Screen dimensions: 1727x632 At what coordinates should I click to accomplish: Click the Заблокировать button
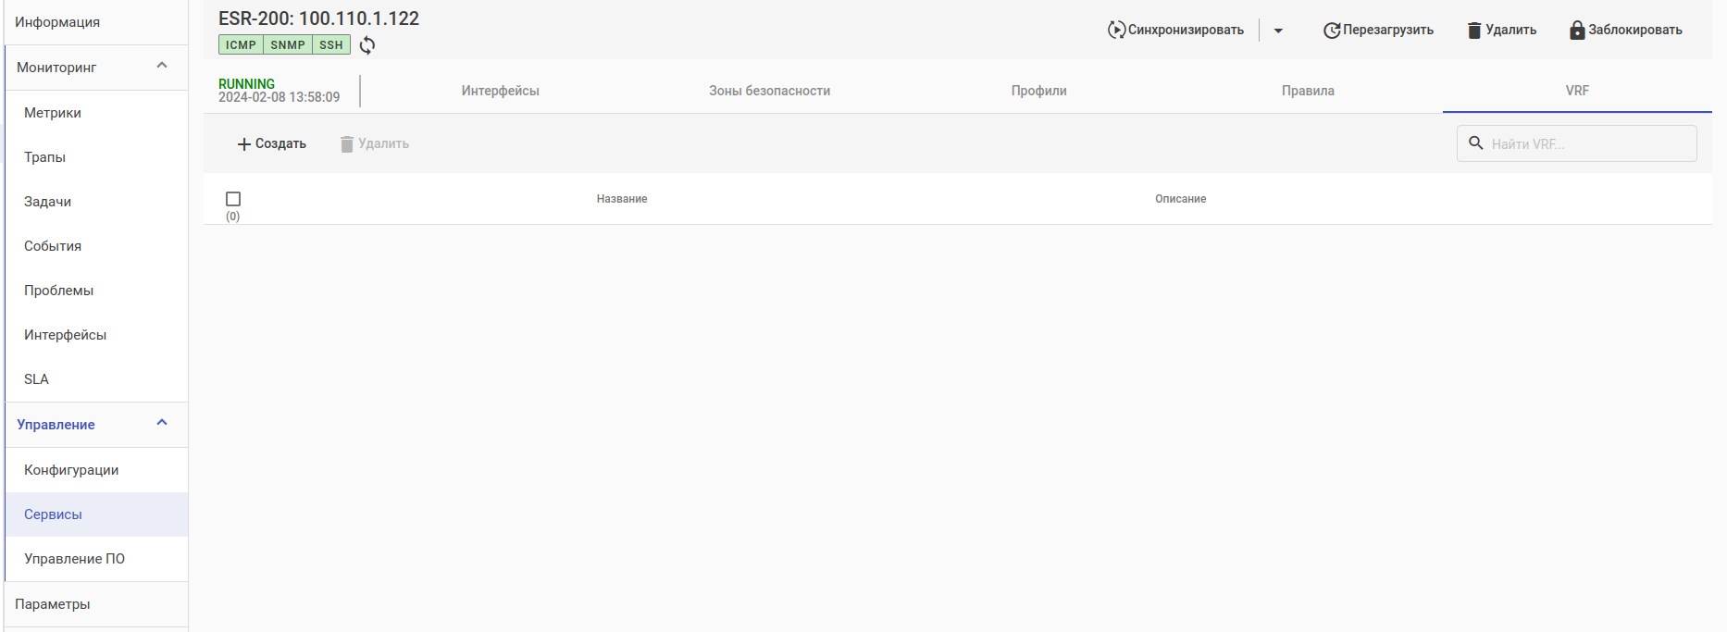[1626, 30]
